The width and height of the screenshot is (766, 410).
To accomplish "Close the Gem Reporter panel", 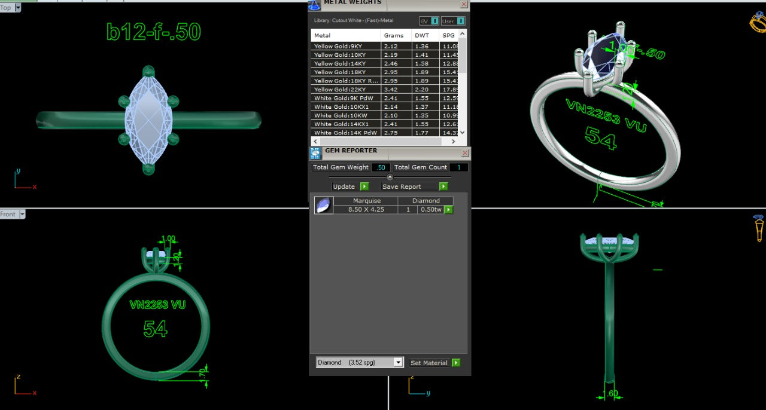I will click(x=465, y=153).
